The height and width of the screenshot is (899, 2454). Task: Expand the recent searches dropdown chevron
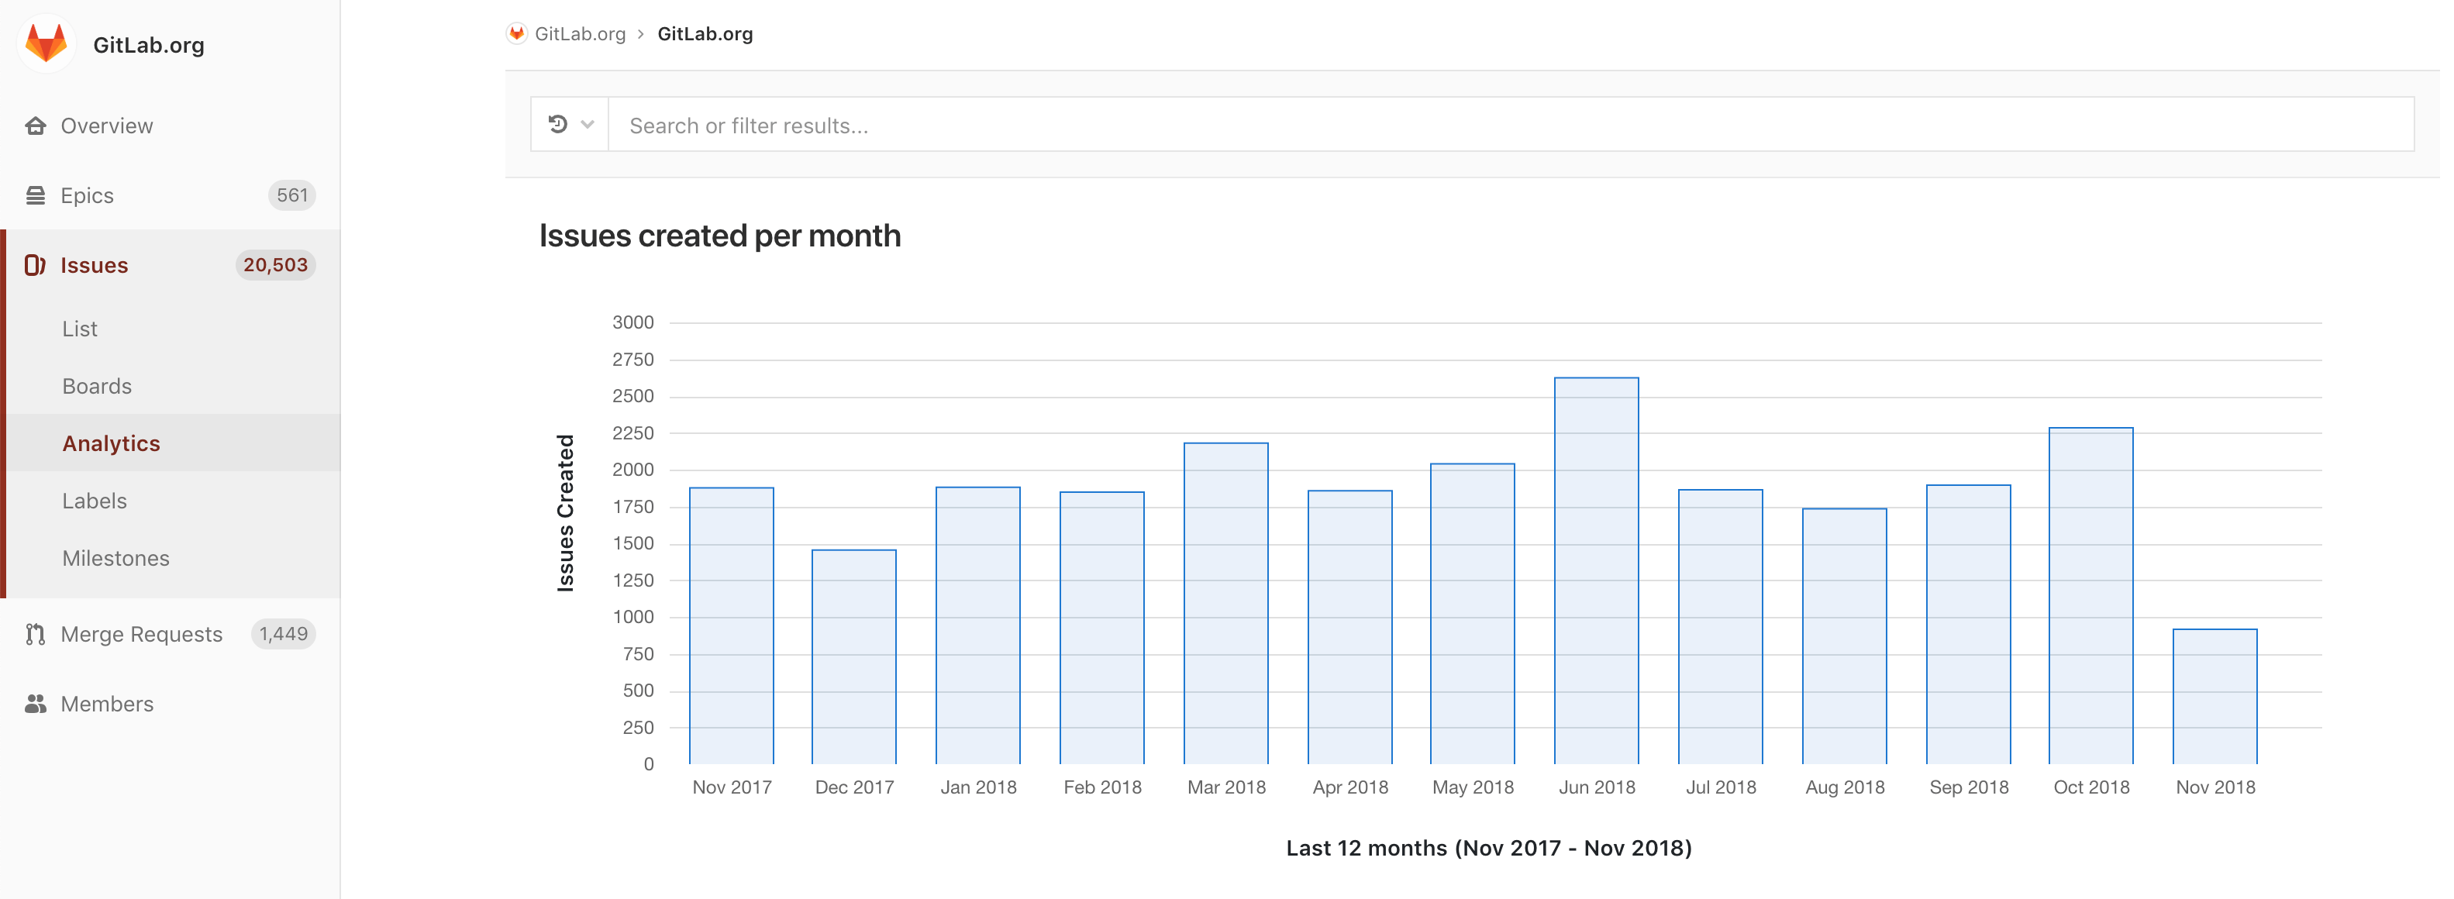(588, 125)
